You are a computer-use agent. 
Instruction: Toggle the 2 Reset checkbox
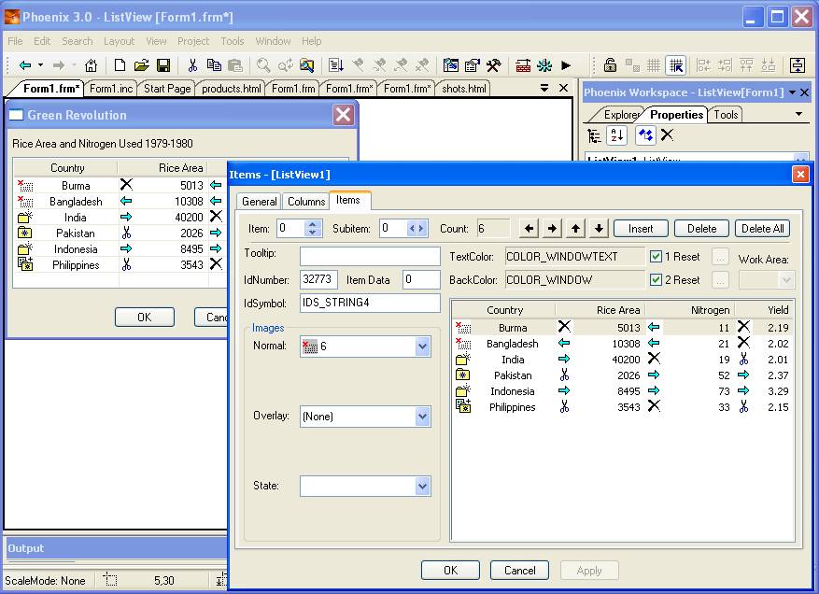656,279
